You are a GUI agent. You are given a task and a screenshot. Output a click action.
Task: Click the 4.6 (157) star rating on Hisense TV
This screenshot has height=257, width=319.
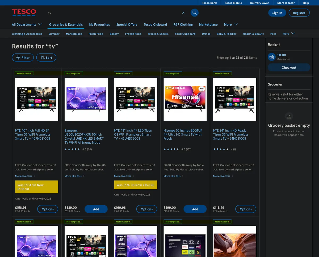(x=177, y=149)
